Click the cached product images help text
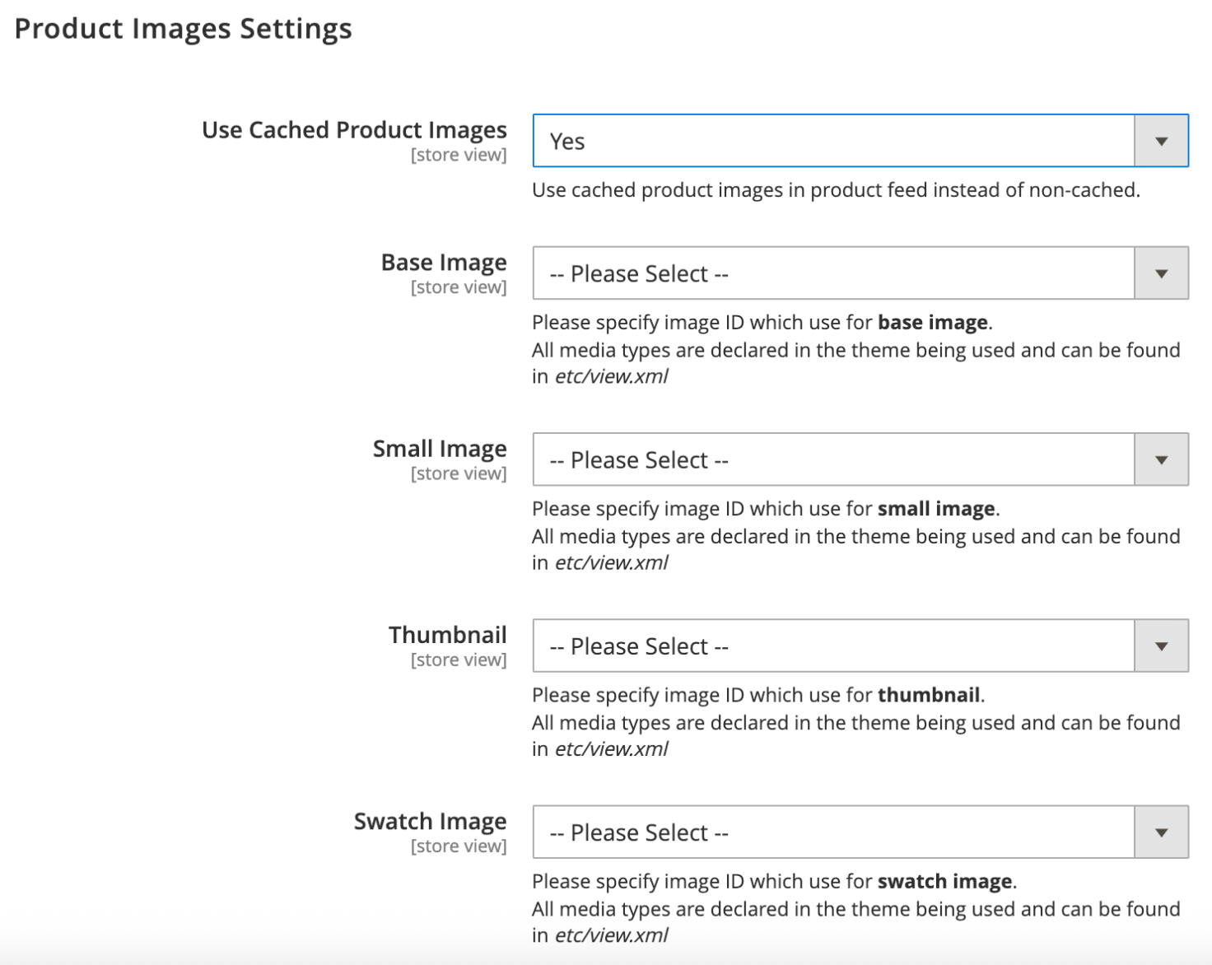1212x965 pixels. (x=836, y=190)
